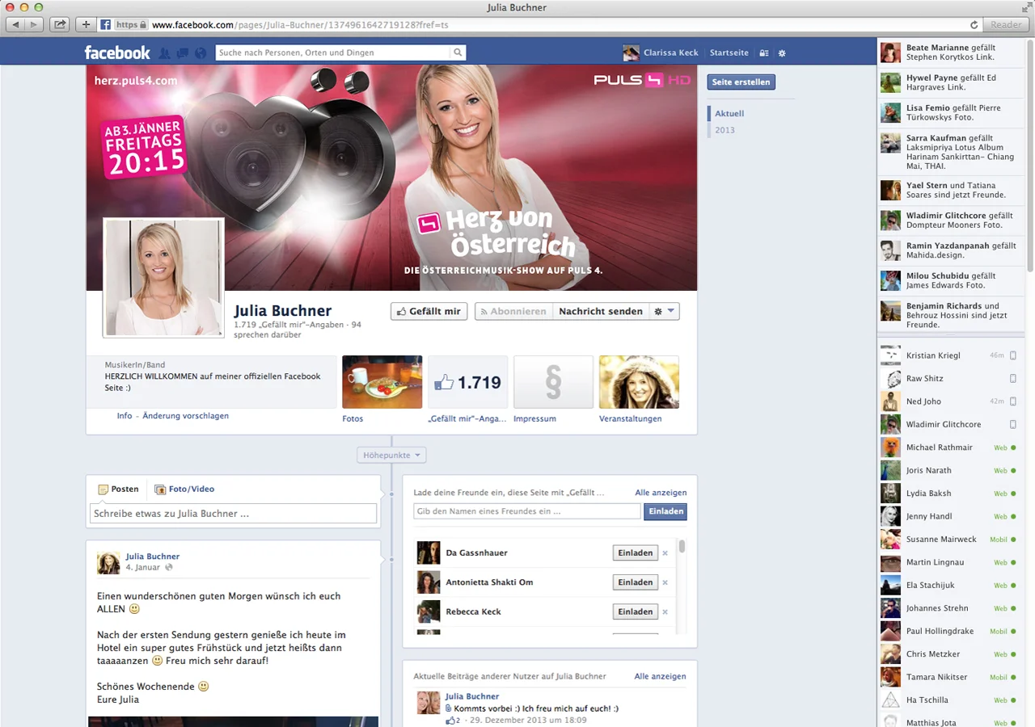Open the 1.719 likes tile

point(468,382)
